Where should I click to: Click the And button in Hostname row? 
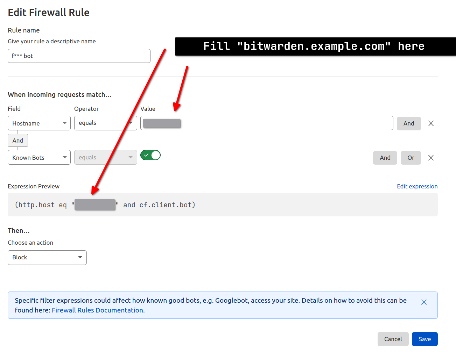point(408,123)
